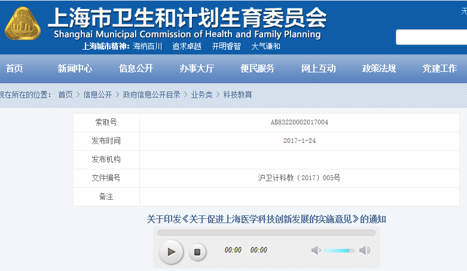Click the audio player play button
Screen dimensions: 467x271
(171, 251)
